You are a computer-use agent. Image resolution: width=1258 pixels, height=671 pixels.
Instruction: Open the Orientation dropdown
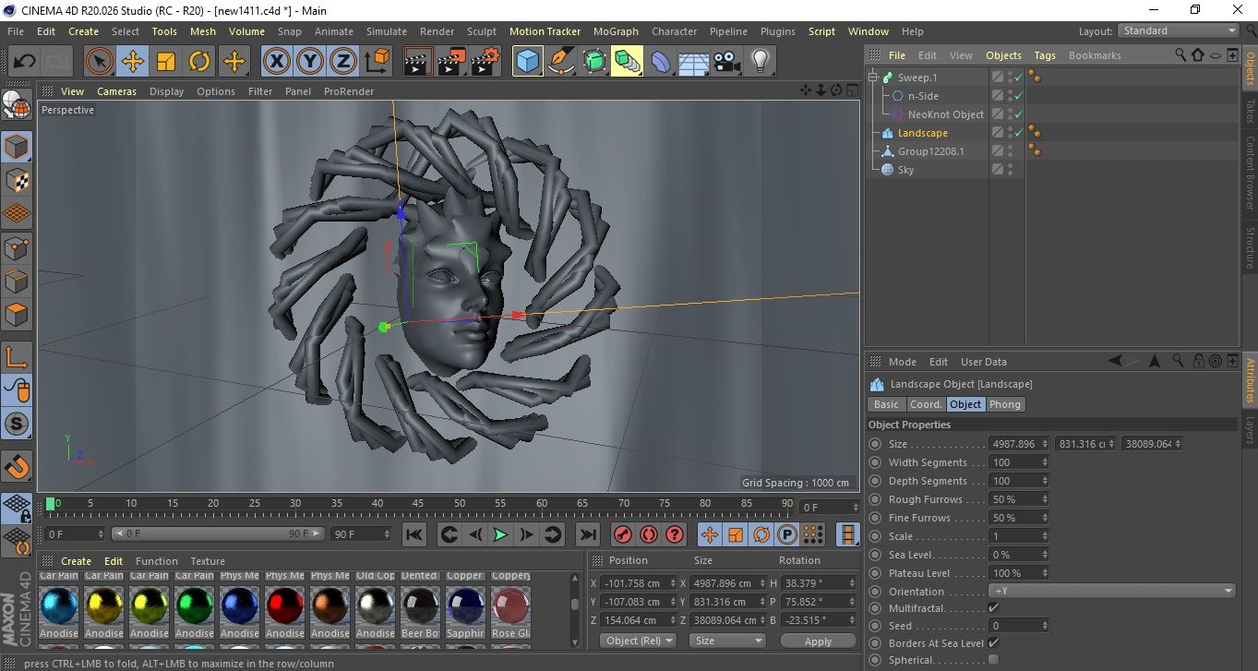click(1112, 592)
